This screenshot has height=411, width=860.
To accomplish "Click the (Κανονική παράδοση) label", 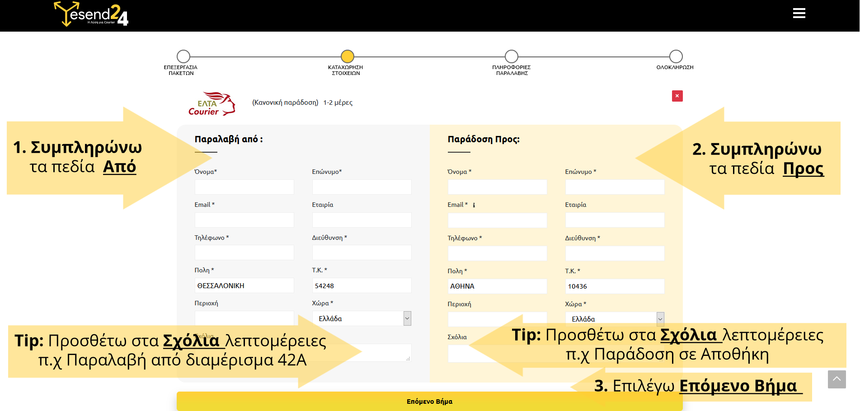I will point(285,103).
